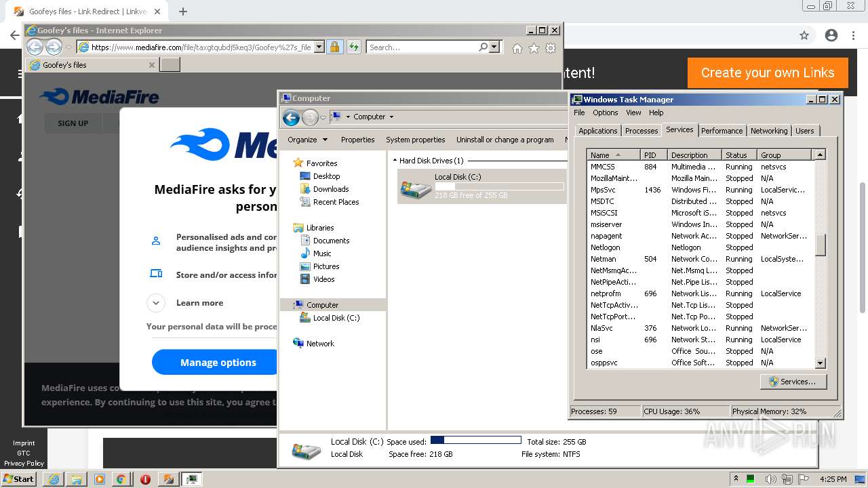The width and height of the screenshot is (868, 488).
Task: Sort services by the Status column
Action: point(740,155)
